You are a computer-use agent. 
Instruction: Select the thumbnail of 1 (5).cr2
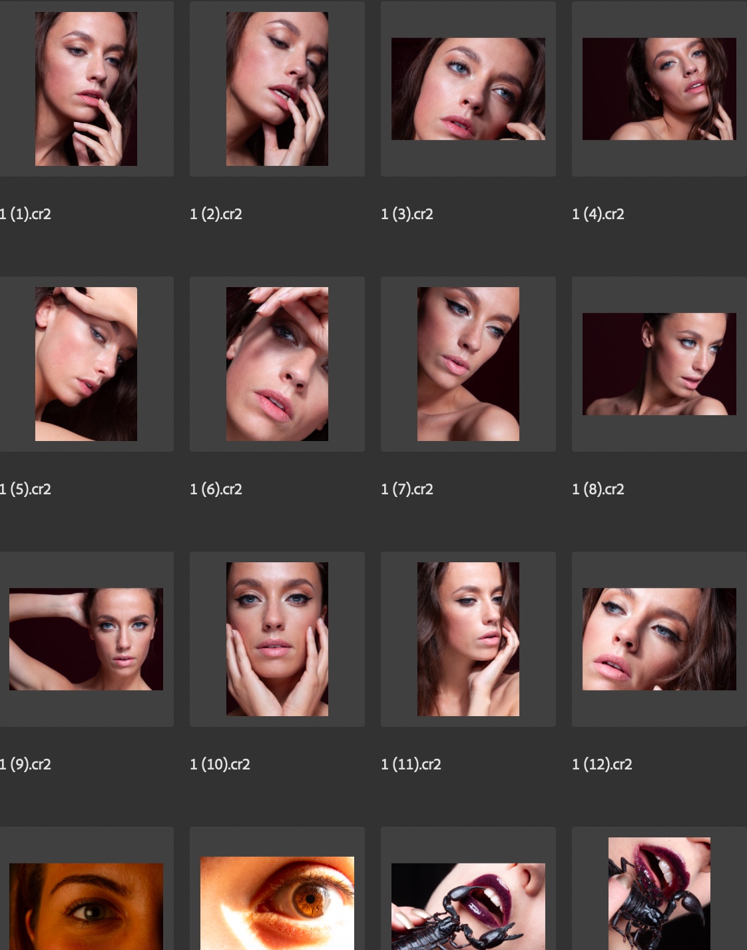[86, 364]
